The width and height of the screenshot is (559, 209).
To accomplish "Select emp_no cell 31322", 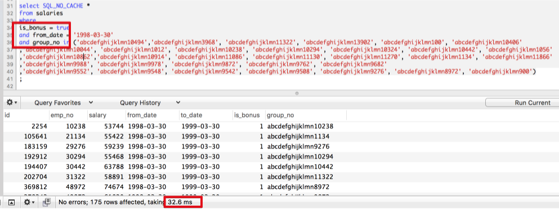I will 75,177.
